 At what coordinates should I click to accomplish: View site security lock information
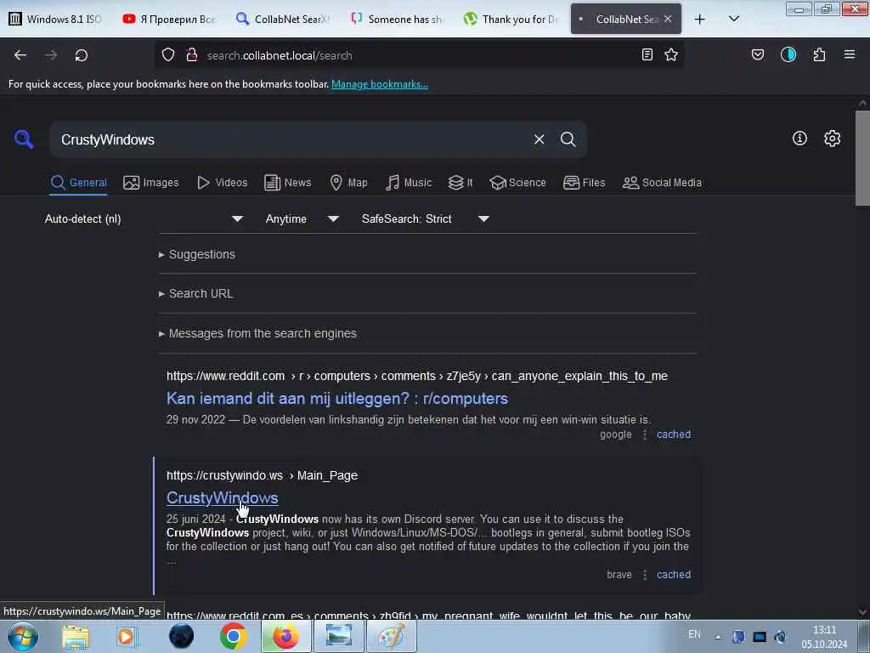point(192,55)
